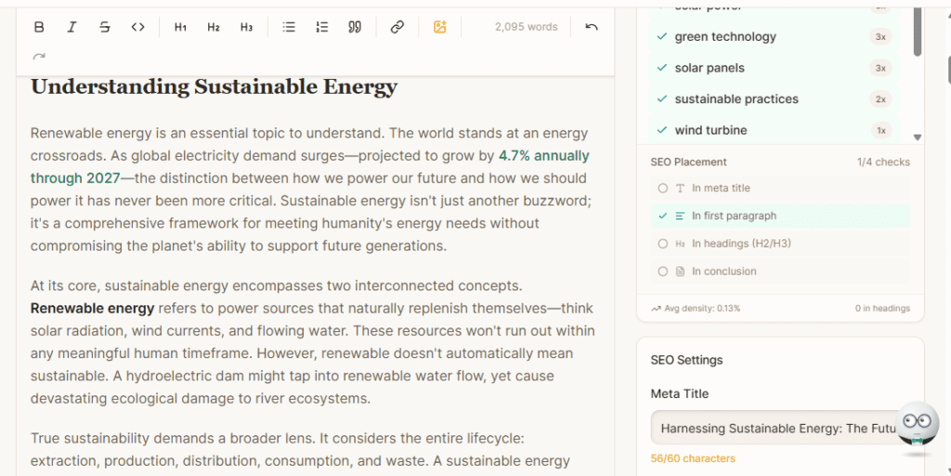The image size is (951, 476).
Task: Insert an image with the orange icon
Action: (x=440, y=27)
